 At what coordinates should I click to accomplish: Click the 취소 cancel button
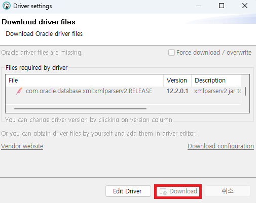click(228, 191)
